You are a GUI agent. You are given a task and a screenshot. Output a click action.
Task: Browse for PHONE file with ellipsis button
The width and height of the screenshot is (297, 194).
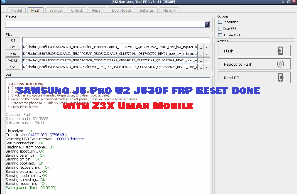point(200,61)
